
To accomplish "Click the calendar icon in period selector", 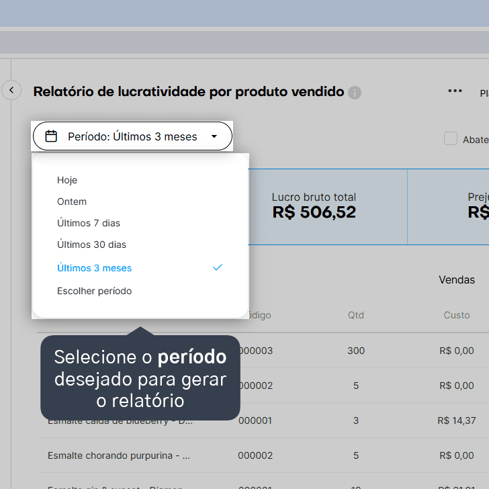I will coord(51,136).
